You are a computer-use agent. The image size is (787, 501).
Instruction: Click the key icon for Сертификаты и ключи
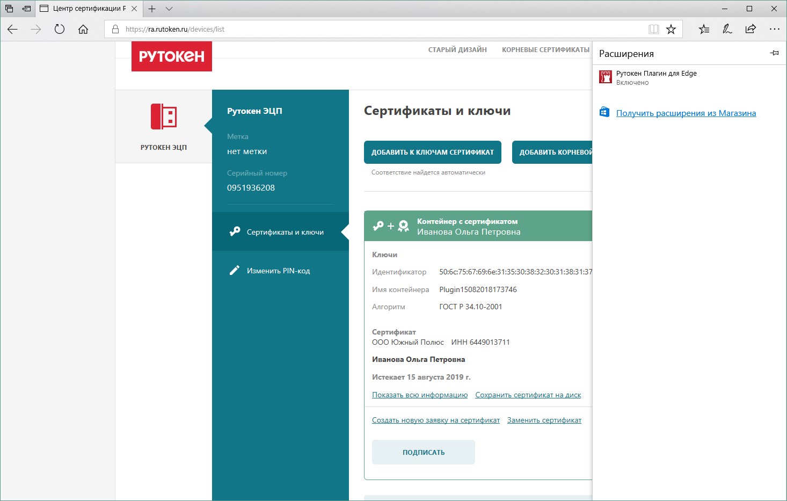pyautogui.click(x=235, y=232)
